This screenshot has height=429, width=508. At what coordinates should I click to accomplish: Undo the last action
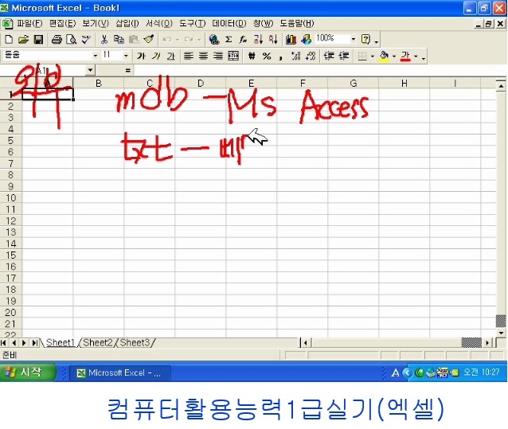point(167,40)
